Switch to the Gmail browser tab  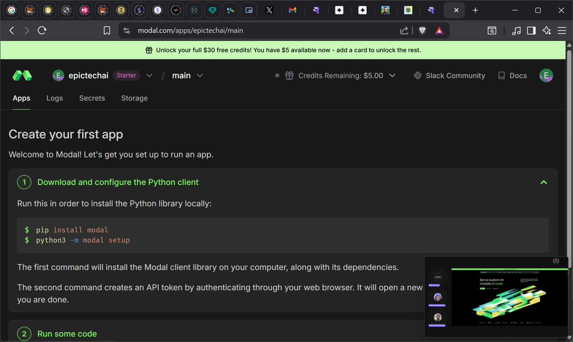pos(292,10)
